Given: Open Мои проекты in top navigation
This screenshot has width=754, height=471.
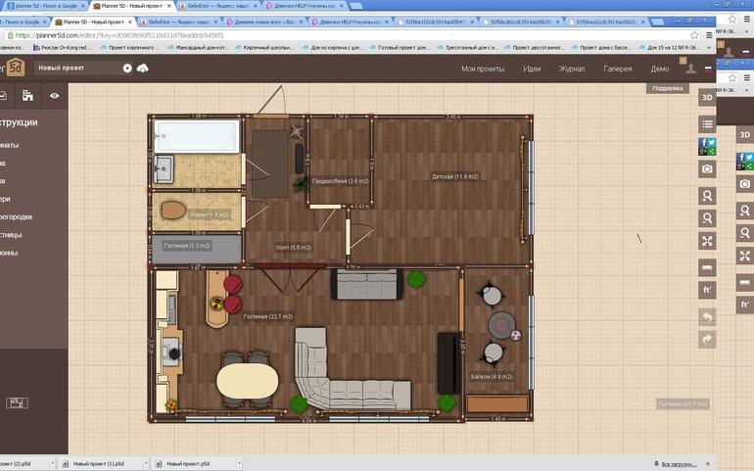Looking at the screenshot, I should (x=483, y=69).
